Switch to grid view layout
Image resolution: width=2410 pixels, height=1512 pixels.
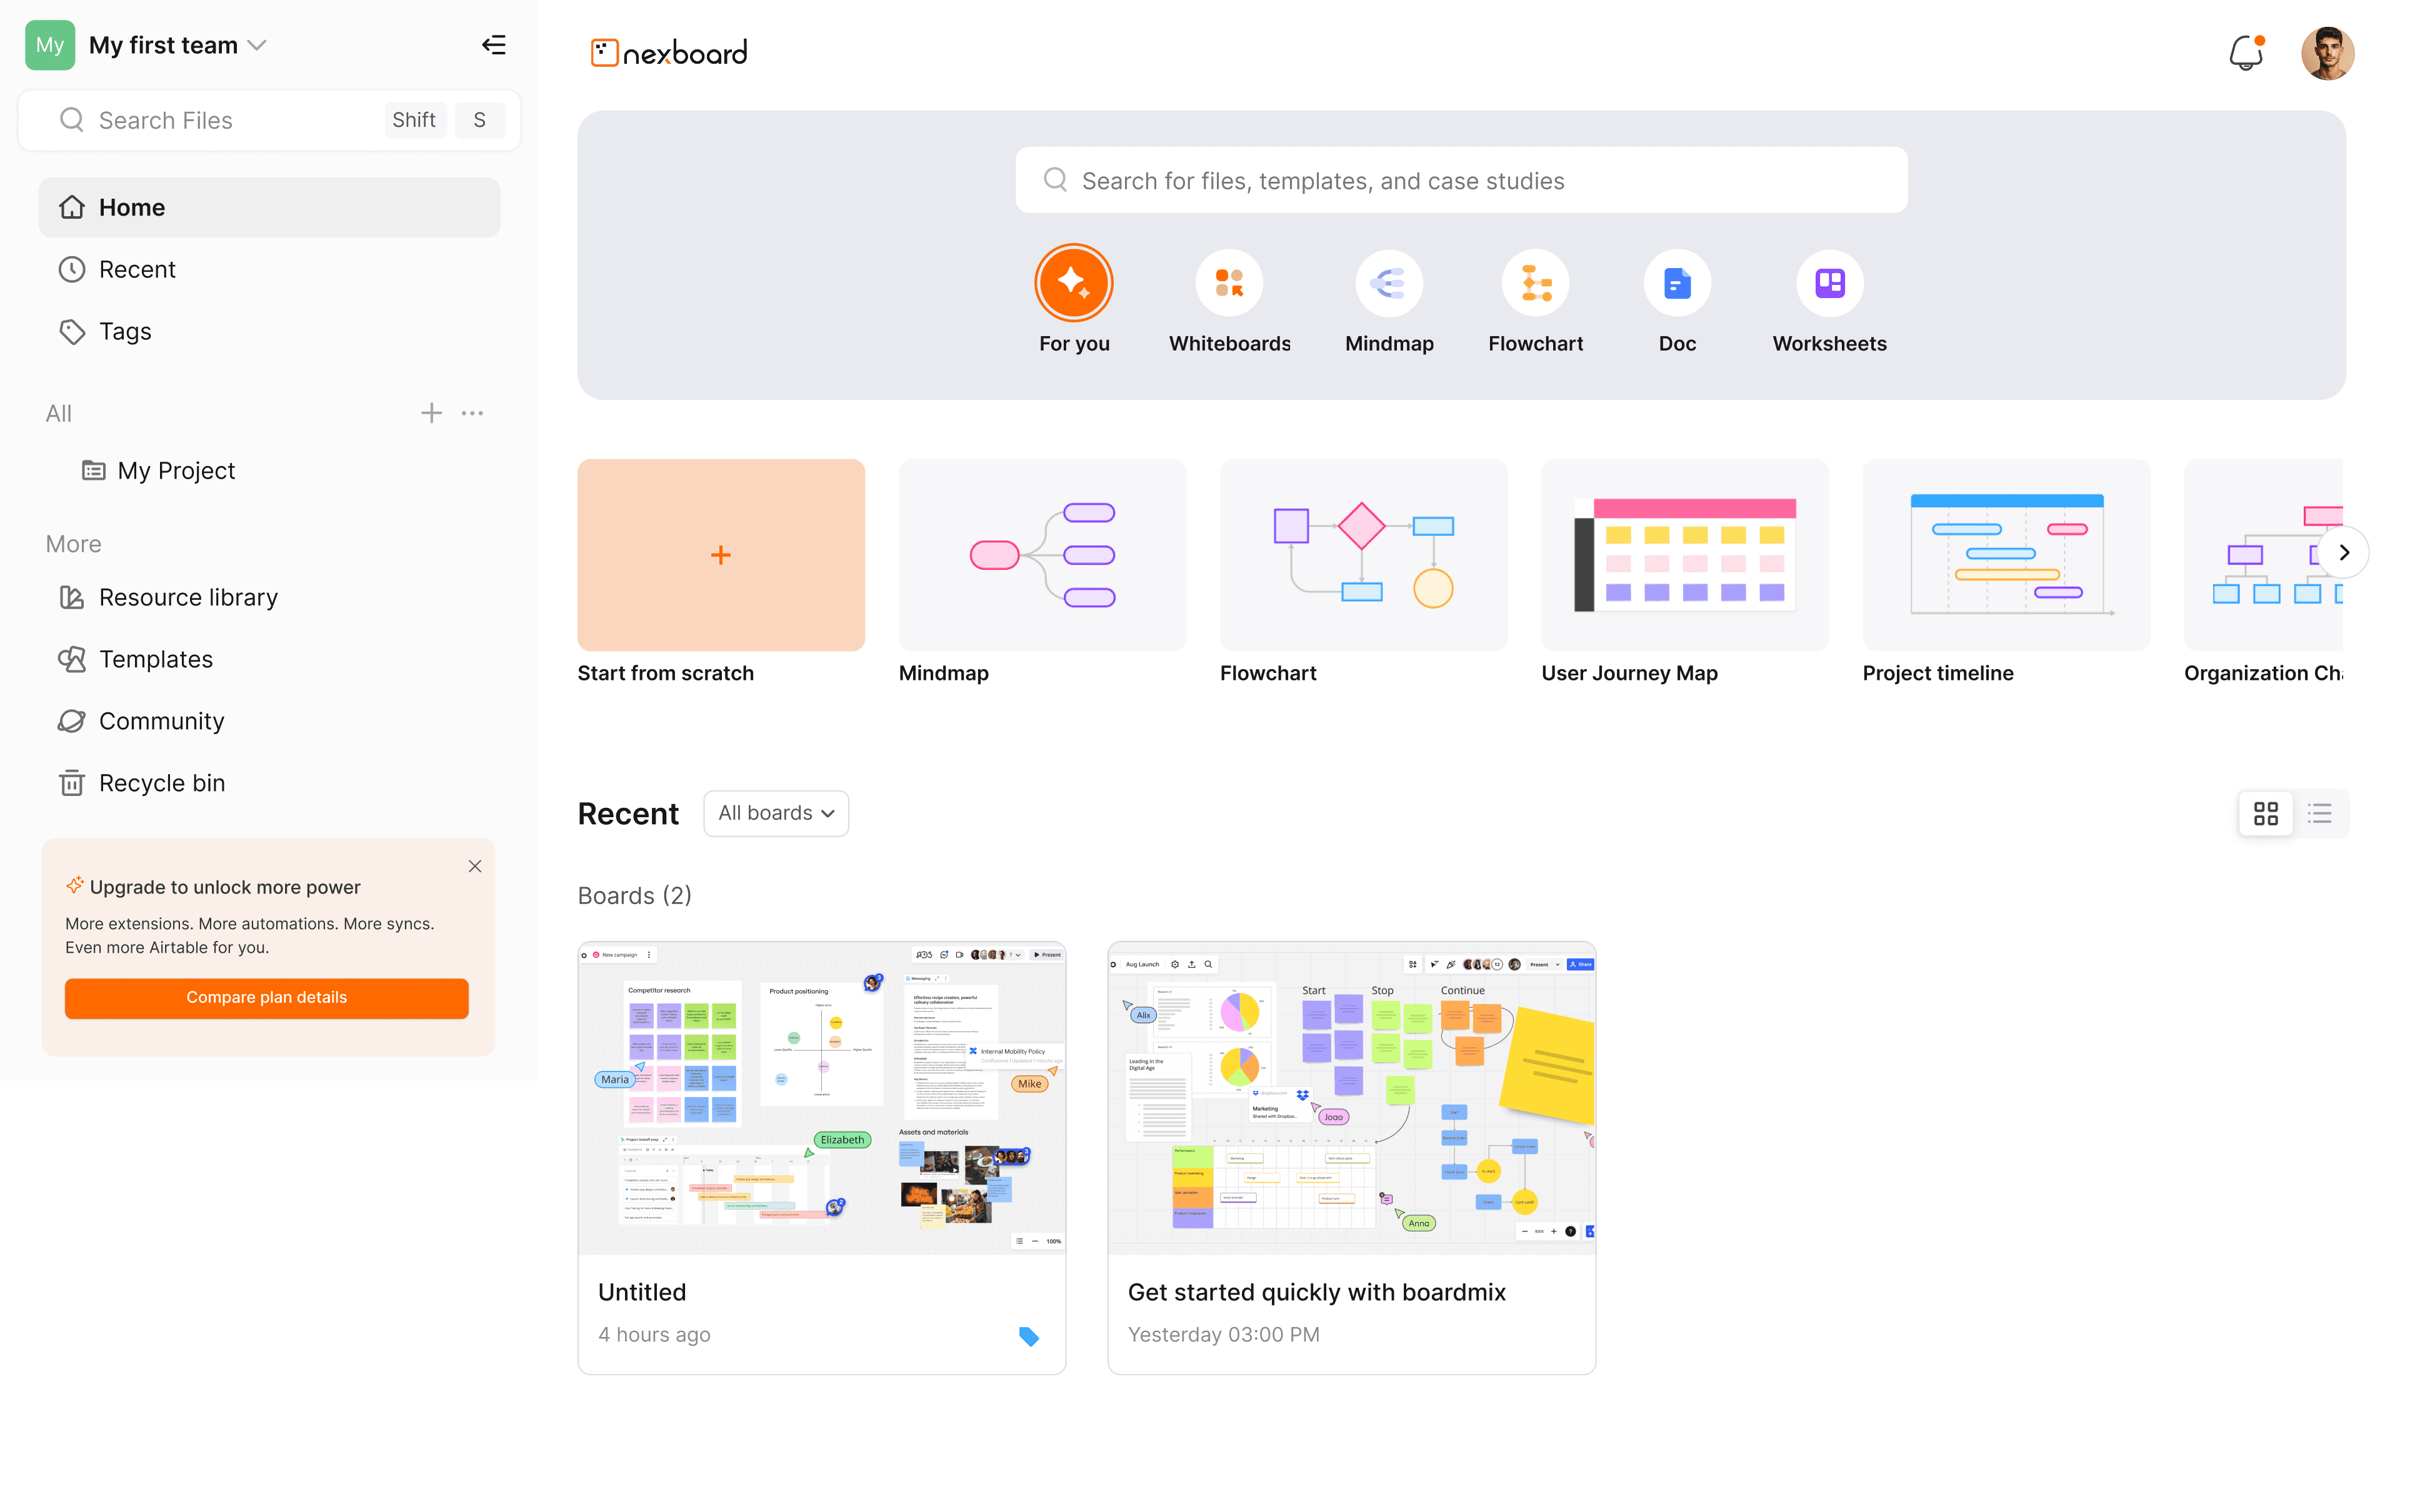[x=2265, y=813]
